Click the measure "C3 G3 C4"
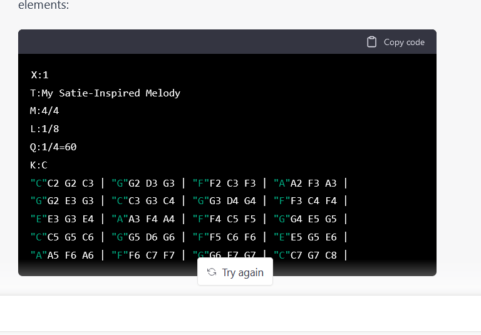The width and height of the screenshot is (481, 335). tap(151, 201)
